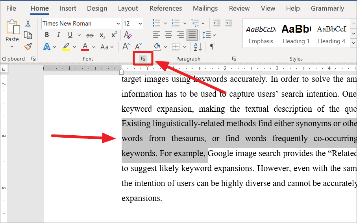
Task: Click the Cut scissors icon
Action: 28,24
